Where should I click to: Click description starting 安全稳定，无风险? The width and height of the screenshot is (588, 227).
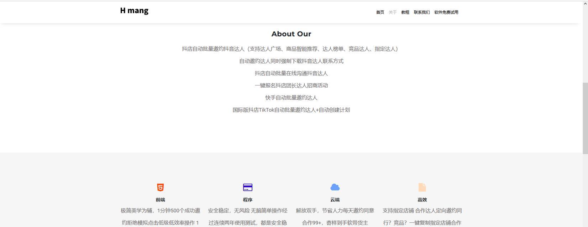point(248,217)
